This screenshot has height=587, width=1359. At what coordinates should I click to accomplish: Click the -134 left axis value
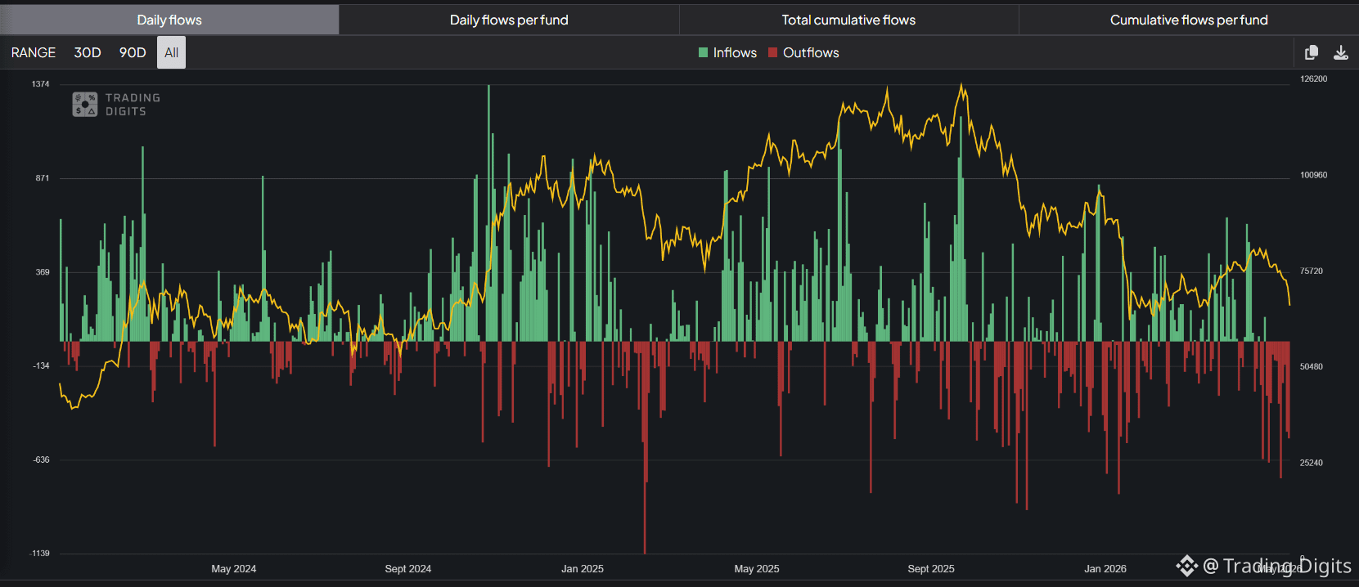coord(41,366)
